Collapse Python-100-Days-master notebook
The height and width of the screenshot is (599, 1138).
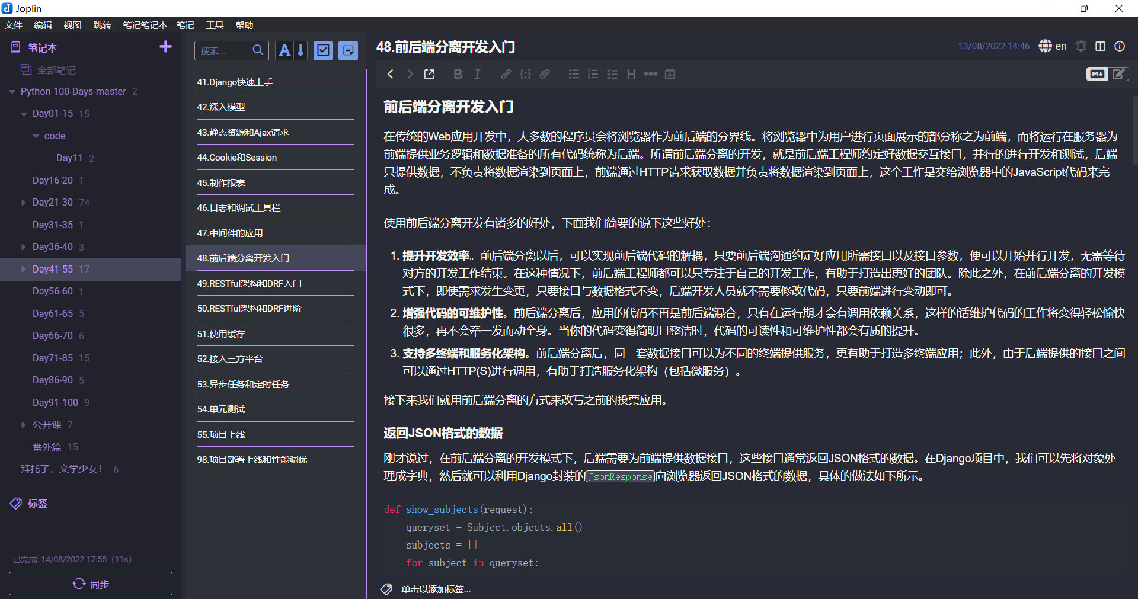[12, 92]
